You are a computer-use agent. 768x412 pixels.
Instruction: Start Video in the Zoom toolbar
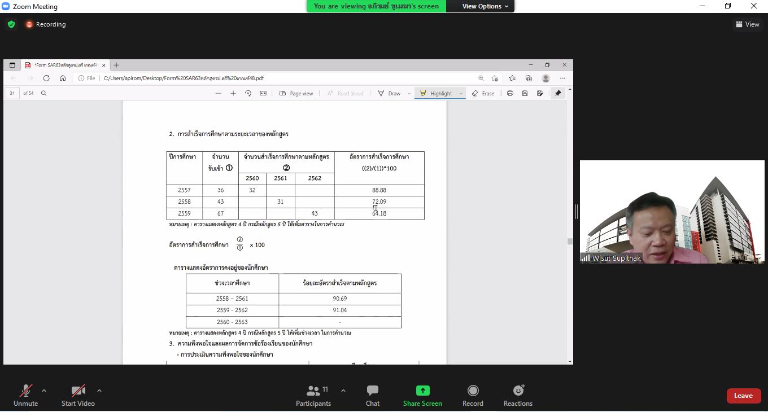tap(78, 395)
